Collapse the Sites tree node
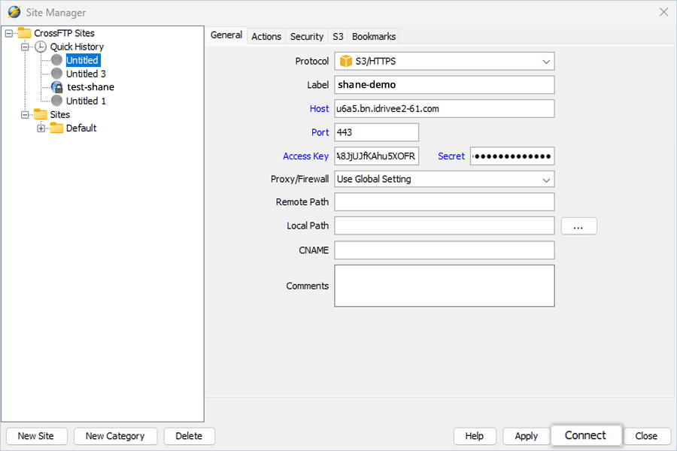The height and width of the screenshot is (451, 677). 25,114
